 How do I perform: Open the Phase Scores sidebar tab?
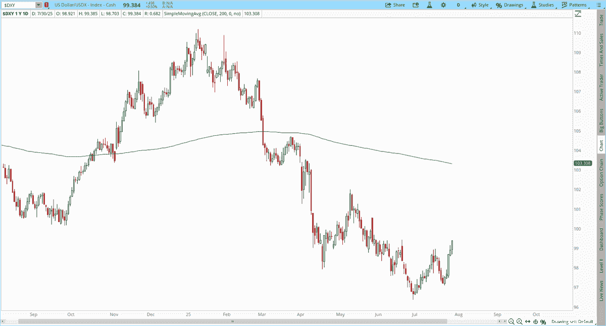pos(601,207)
